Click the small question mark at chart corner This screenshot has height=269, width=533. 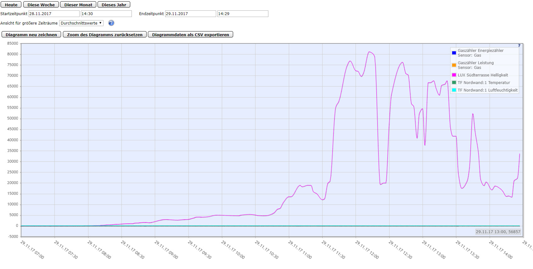click(x=519, y=46)
